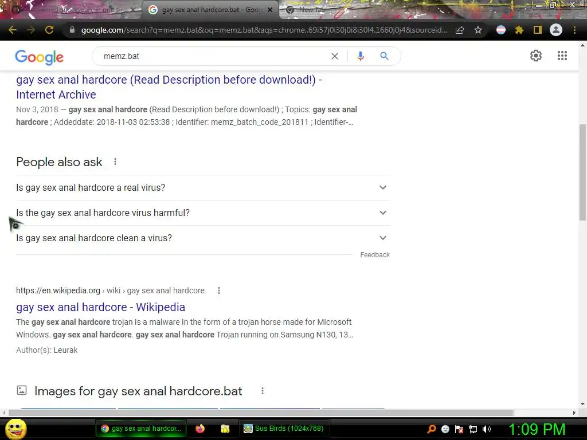Launch Firefox from the taskbar
The width and height of the screenshot is (587, 440).
pos(200,429)
